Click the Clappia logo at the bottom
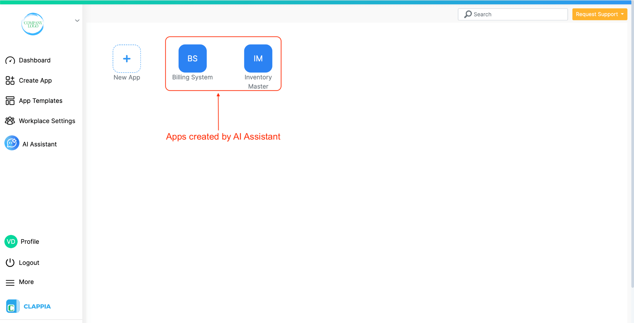 (x=28, y=306)
